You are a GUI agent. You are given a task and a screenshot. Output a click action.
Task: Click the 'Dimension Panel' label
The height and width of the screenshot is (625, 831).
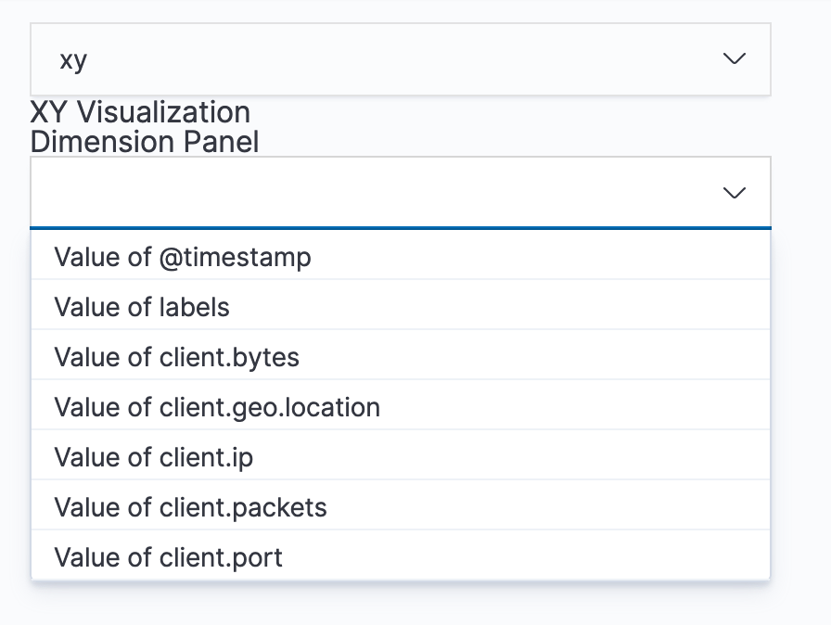(x=145, y=142)
